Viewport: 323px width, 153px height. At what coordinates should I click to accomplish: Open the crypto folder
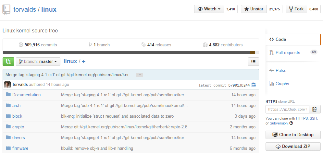click(18, 127)
